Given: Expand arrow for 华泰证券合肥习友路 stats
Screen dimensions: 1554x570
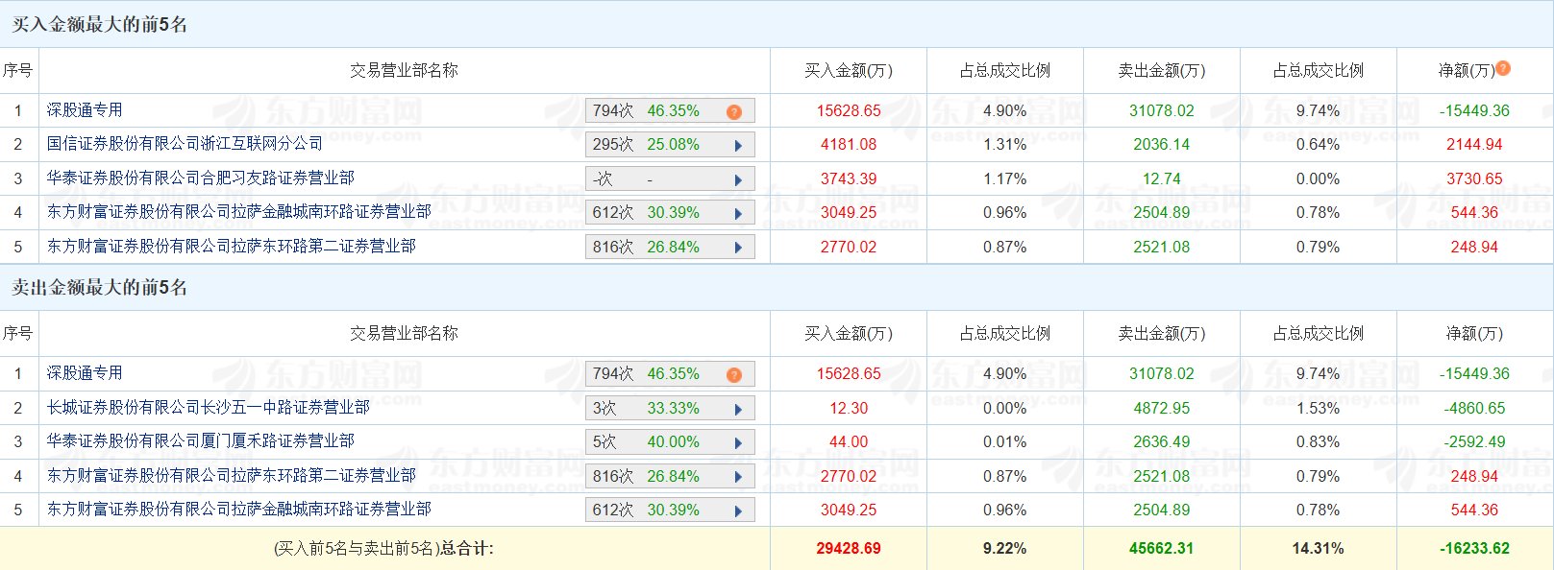Looking at the screenshot, I should pos(738,179).
